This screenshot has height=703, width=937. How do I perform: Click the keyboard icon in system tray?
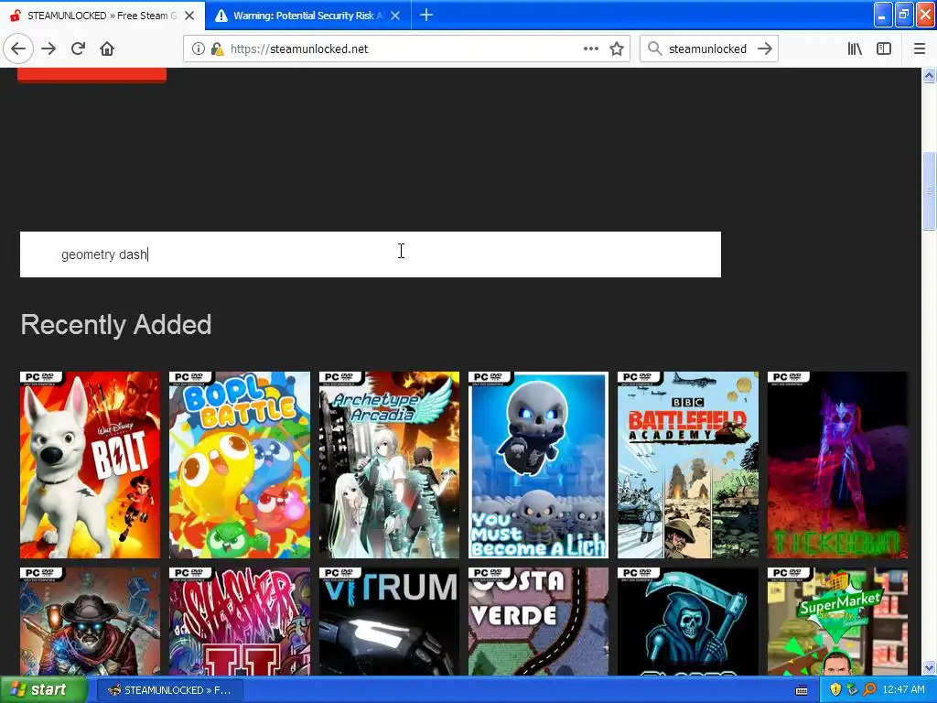tap(802, 690)
